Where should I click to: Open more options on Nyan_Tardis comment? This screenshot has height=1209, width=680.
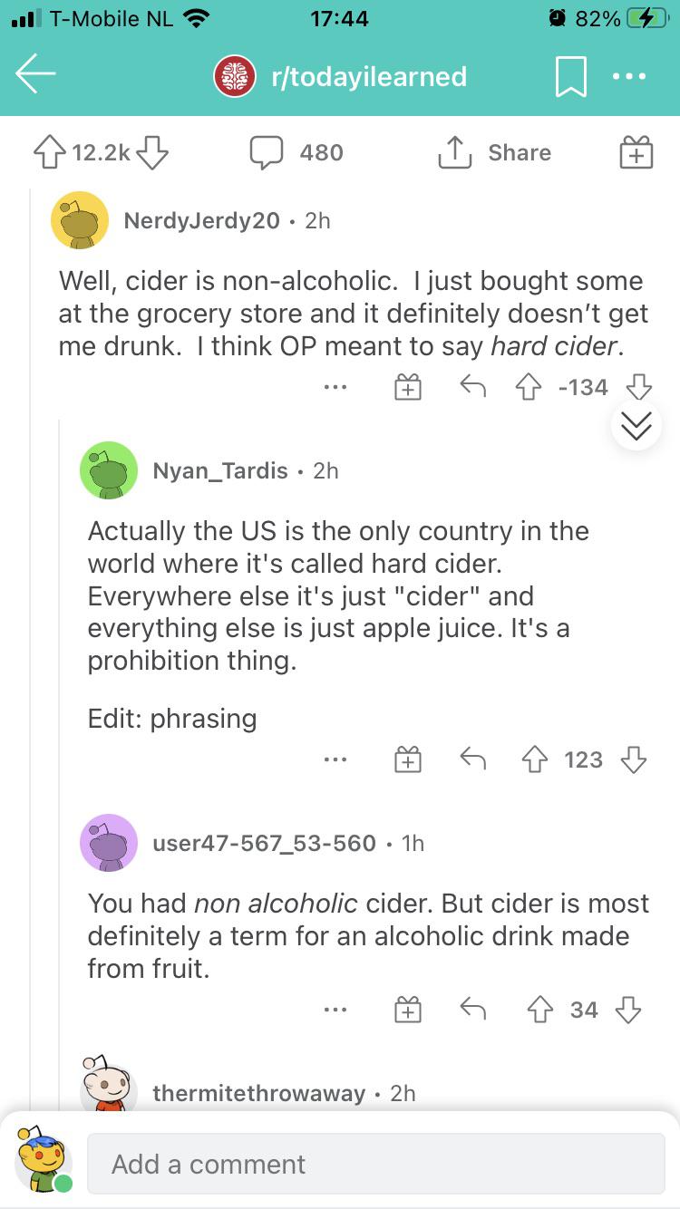click(x=335, y=759)
